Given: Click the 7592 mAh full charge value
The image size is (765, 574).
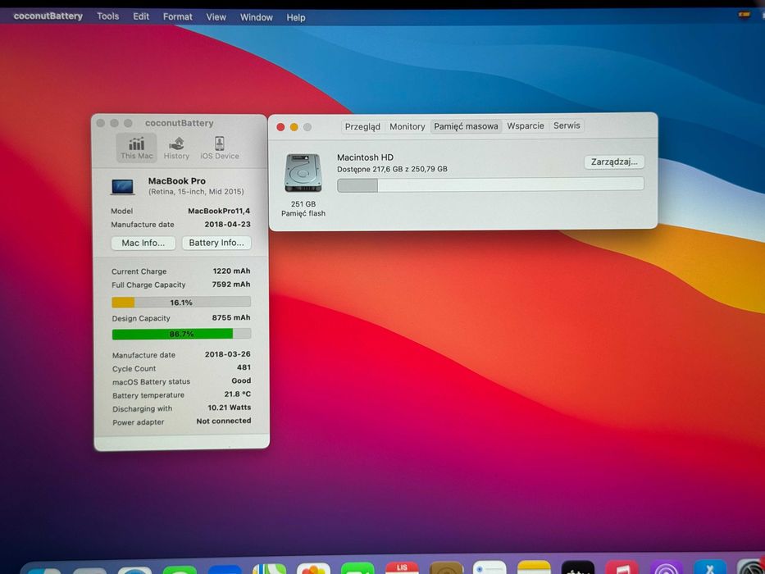Looking at the screenshot, I should coord(231,284).
